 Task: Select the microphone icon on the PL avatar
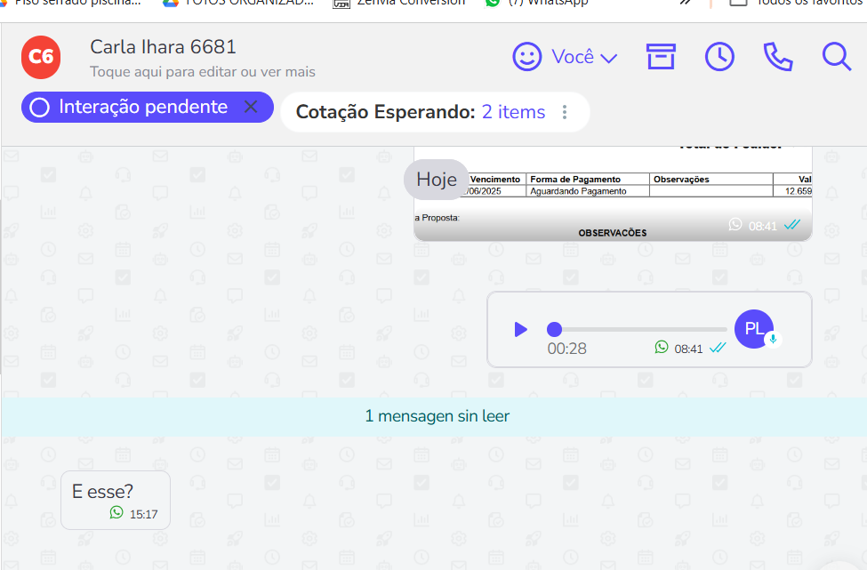[x=773, y=339]
